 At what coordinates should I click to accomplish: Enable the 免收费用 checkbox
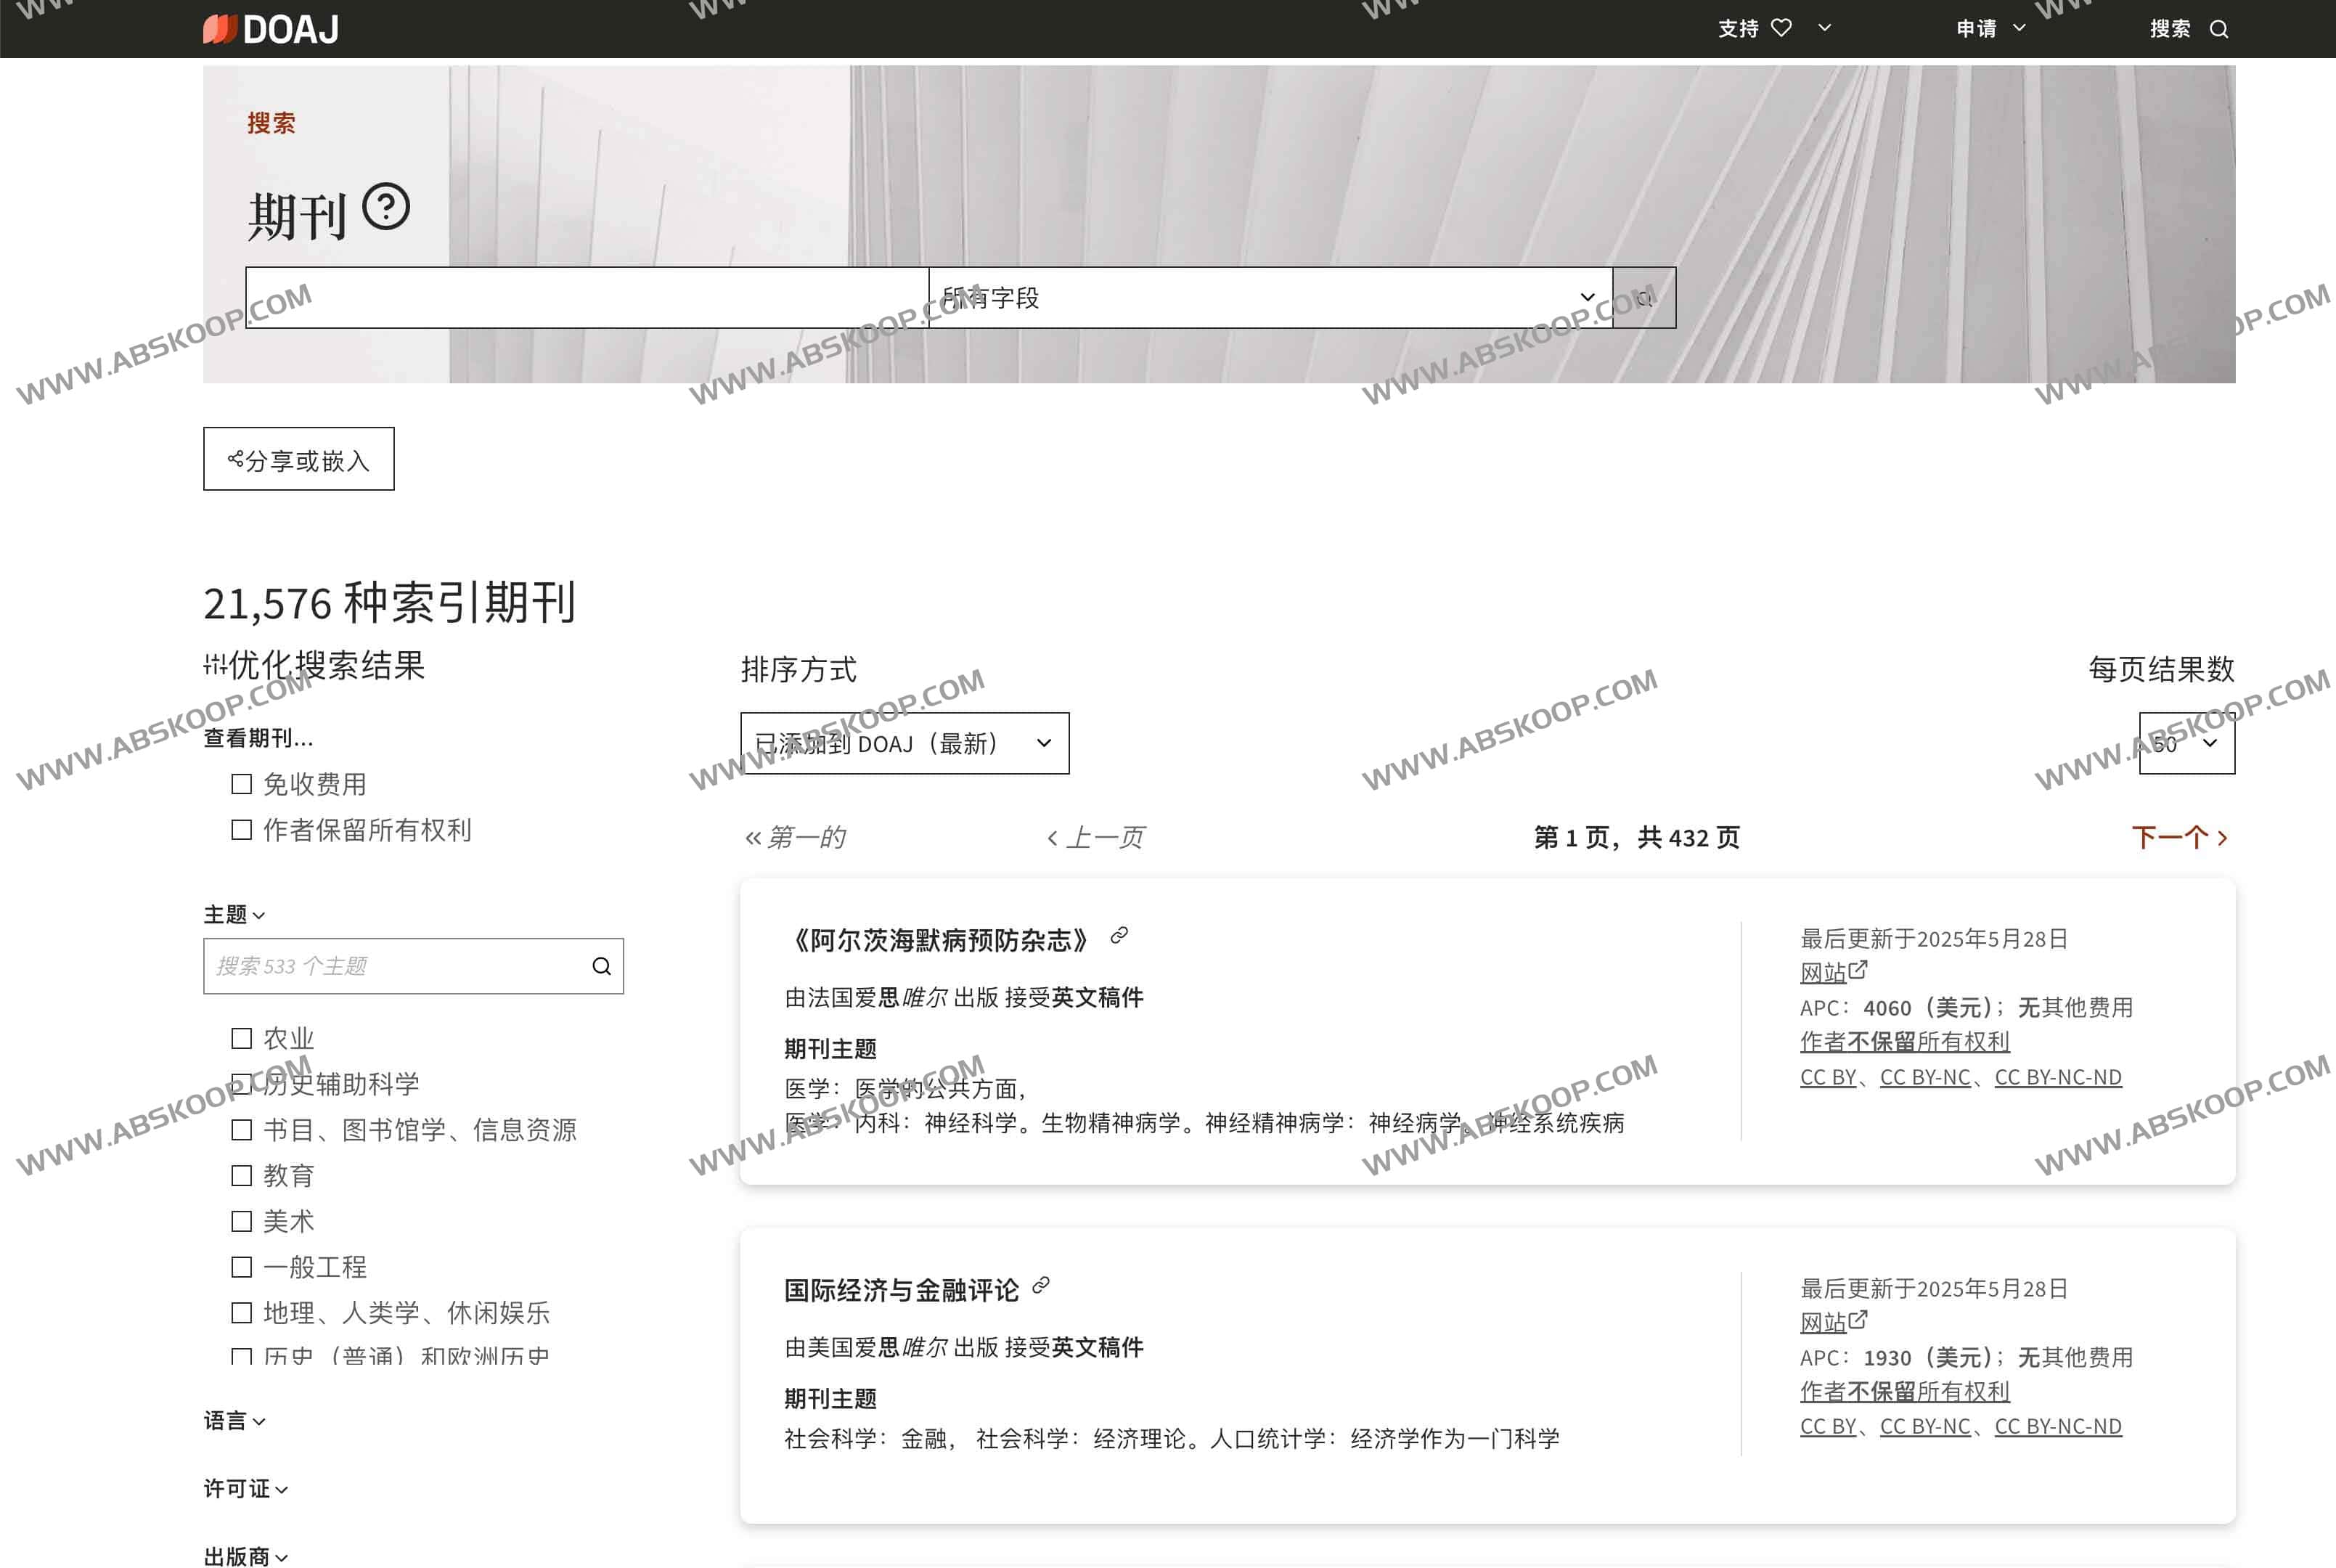click(241, 783)
